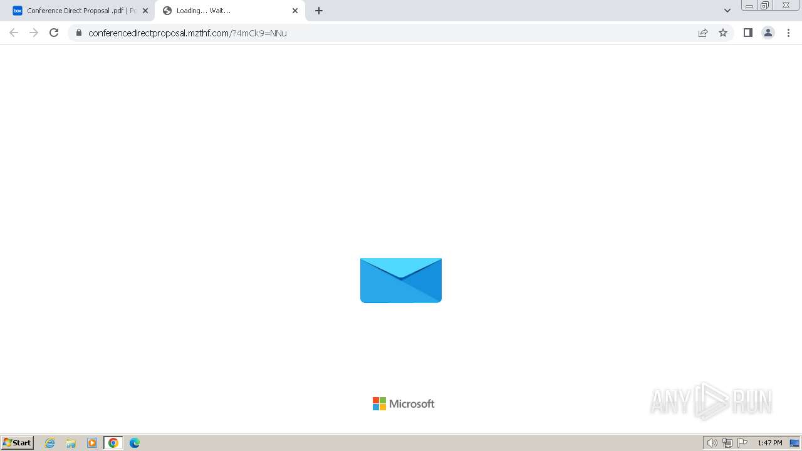Go back to the previous page
802x451 pixels.
click(x=14, y=33)
